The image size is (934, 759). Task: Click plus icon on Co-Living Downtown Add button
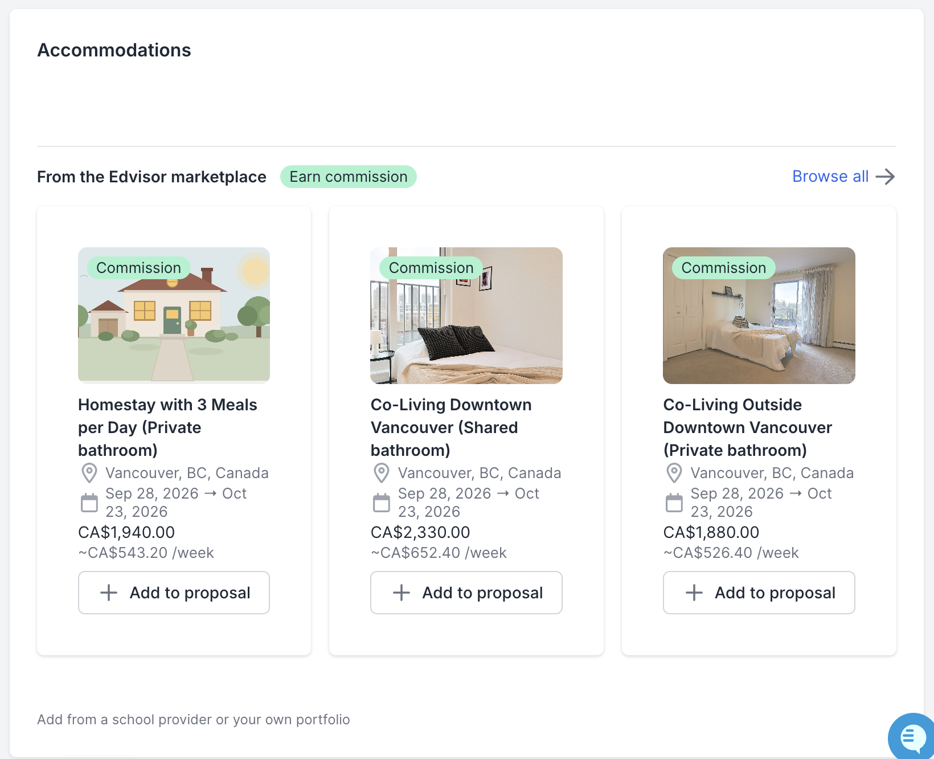click(x=402, y=593)
